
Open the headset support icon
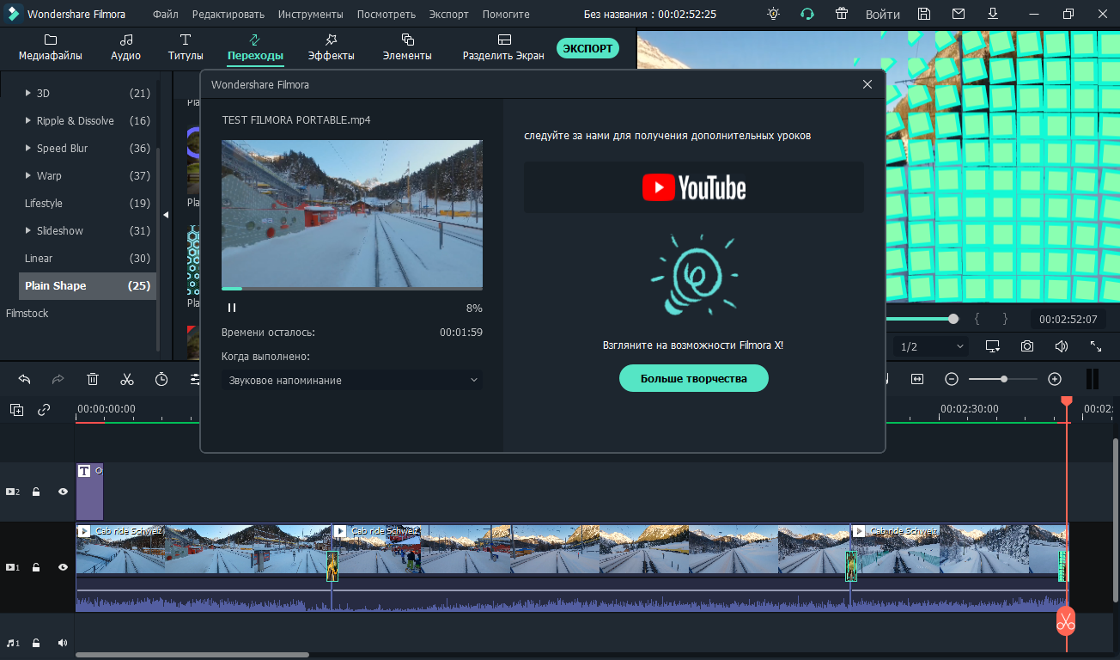pyautogui.click(x=807, y=14)
